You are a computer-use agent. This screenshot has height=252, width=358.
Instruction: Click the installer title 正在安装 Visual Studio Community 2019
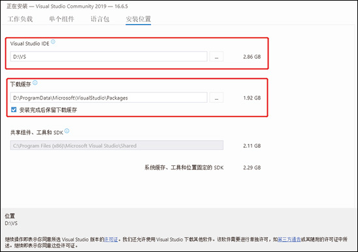[x=67, y=6]
